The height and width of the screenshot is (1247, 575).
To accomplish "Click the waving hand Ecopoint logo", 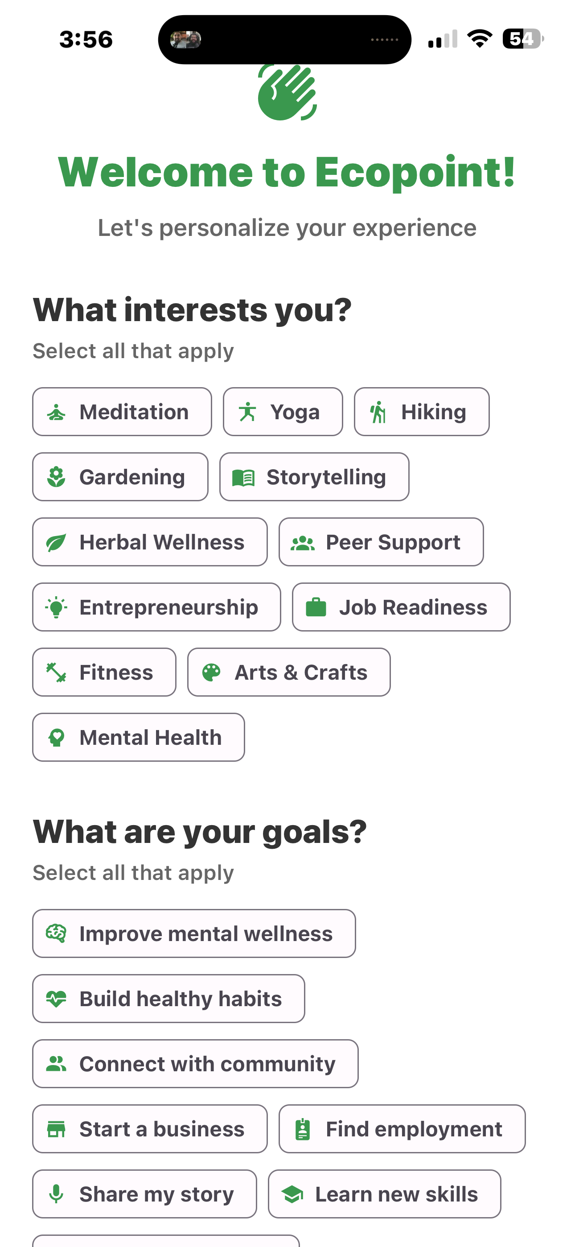I will [x=287, y=93].
